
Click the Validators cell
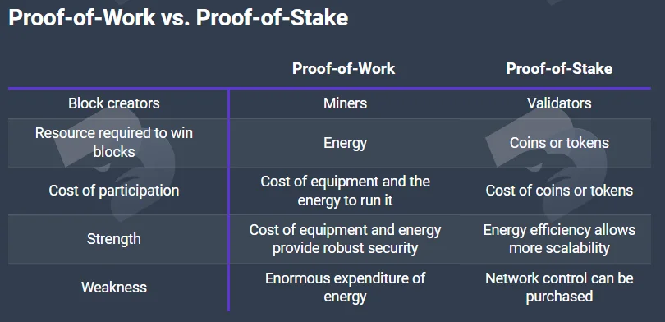pos(559,103)
